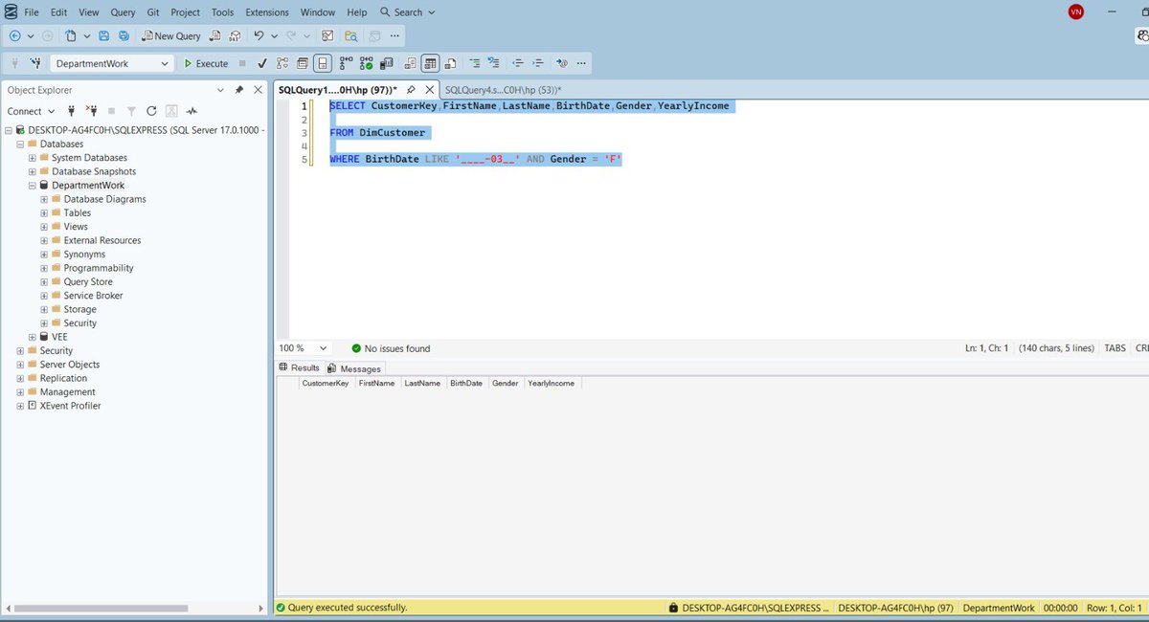The image size is (1149, 622).
Task: Open Activity Monitor pulse icon
Action: [191, 111]
